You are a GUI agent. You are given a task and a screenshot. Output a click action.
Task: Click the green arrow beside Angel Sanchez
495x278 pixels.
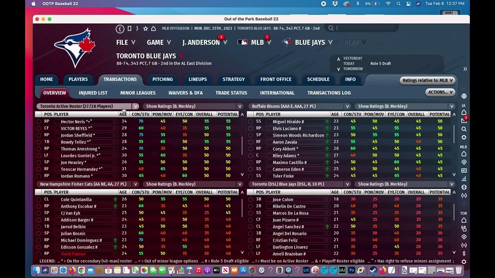point(327,227)
